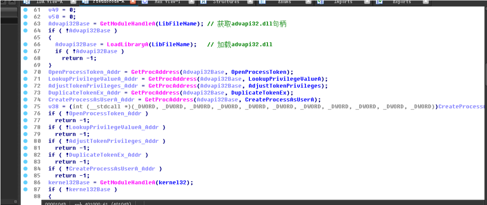Image resolution: width=487 pixels, height=205 pixels.
Task: Select variable v50 on line 62
Action: [53, 17]
